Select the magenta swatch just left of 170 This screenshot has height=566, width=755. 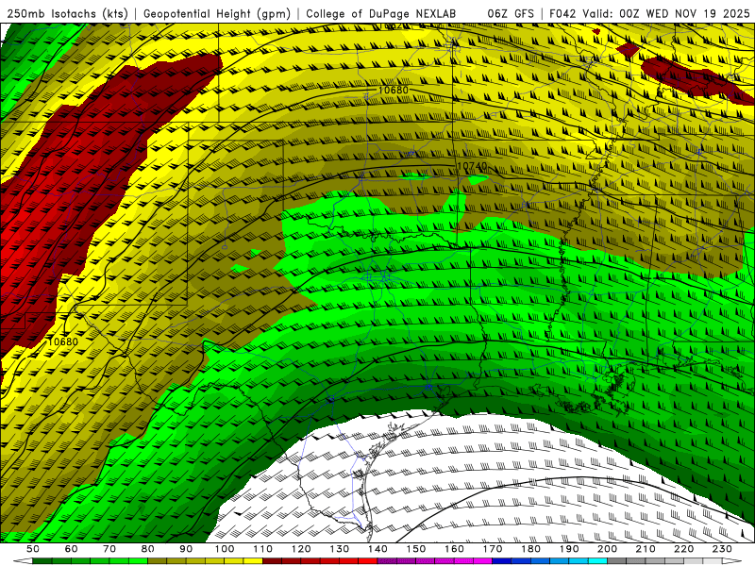483,561
